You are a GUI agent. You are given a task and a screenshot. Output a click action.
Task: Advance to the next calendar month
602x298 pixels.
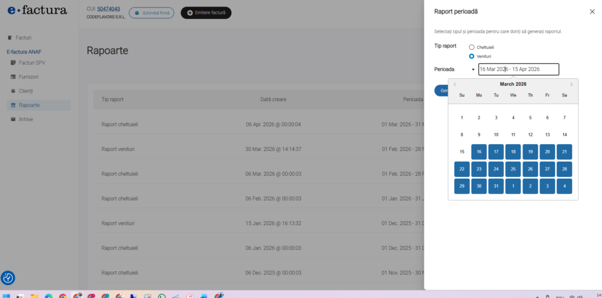point(571,84)
